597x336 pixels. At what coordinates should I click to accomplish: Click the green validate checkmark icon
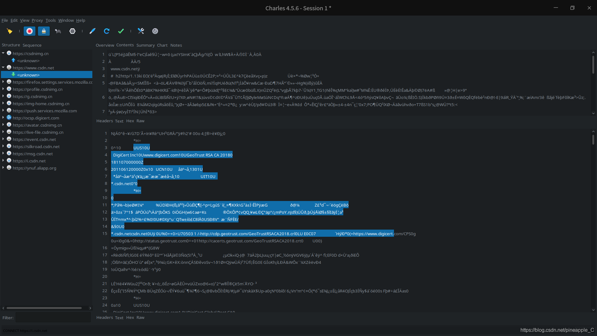[x=121, y=31]
